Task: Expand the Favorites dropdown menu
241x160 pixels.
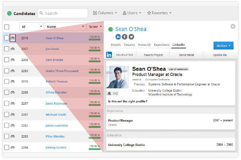Action: (159, 13)
